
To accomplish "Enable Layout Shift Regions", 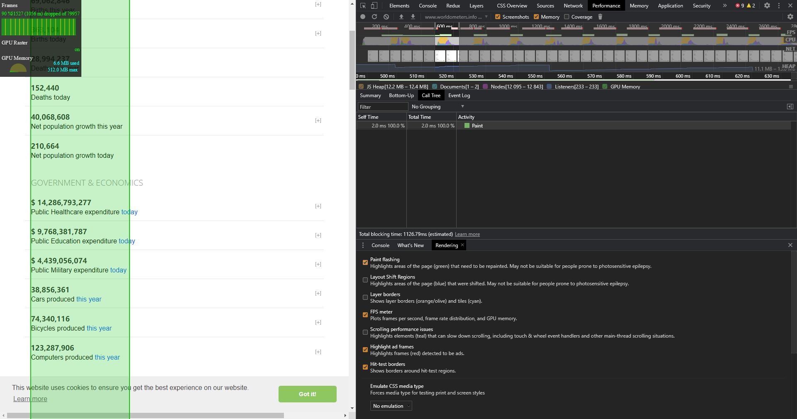I will click(365, 280).
